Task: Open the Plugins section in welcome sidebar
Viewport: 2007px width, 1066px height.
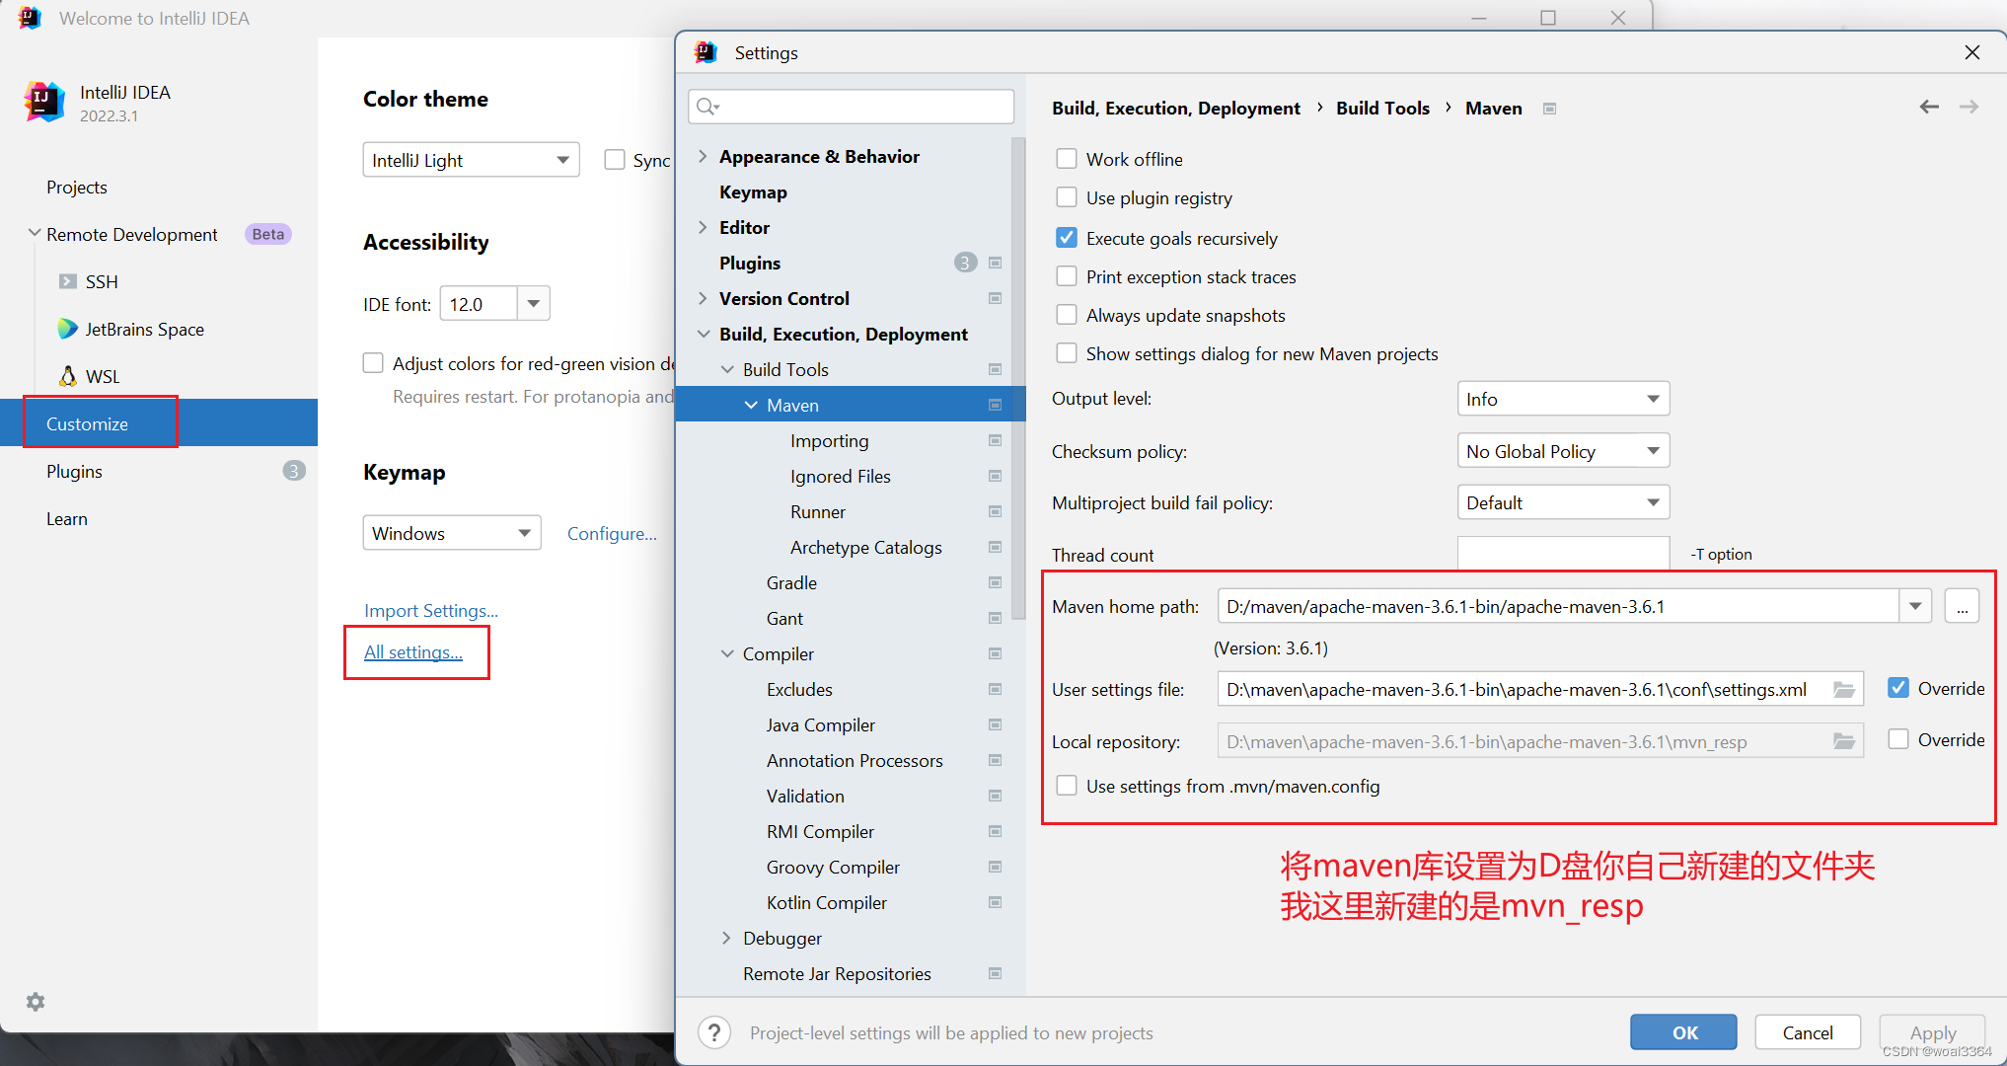Action: click(x=74, y=471)
